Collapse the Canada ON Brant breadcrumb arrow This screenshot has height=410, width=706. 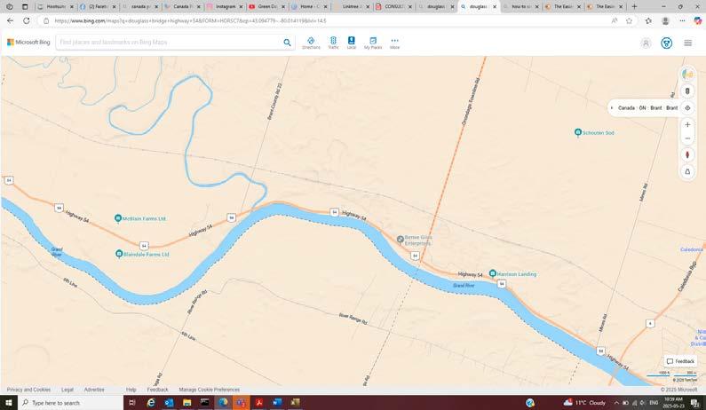click(612, 108)
